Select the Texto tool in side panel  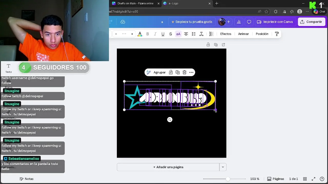click(x=8, y=68)
